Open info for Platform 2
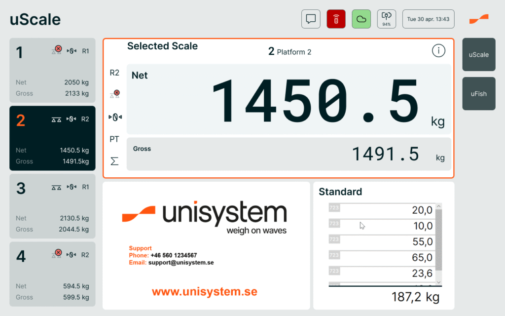 coord(438,50)
